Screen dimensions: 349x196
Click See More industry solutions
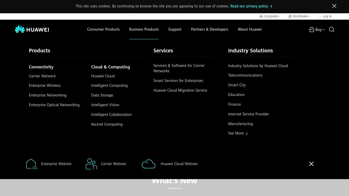pyautogui.click(x=236, y=133)
